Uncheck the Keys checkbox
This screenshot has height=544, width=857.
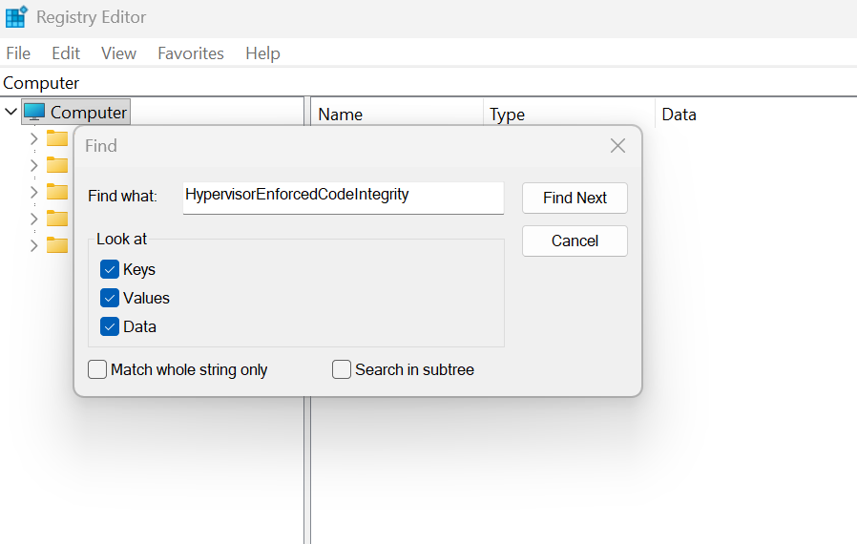click(x=110, y=269)
